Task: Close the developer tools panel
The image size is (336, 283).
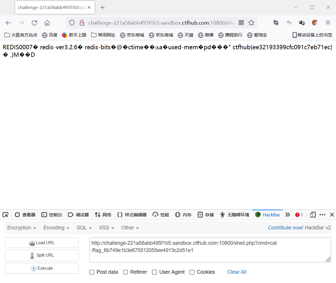Action: (x=332, y=215)
